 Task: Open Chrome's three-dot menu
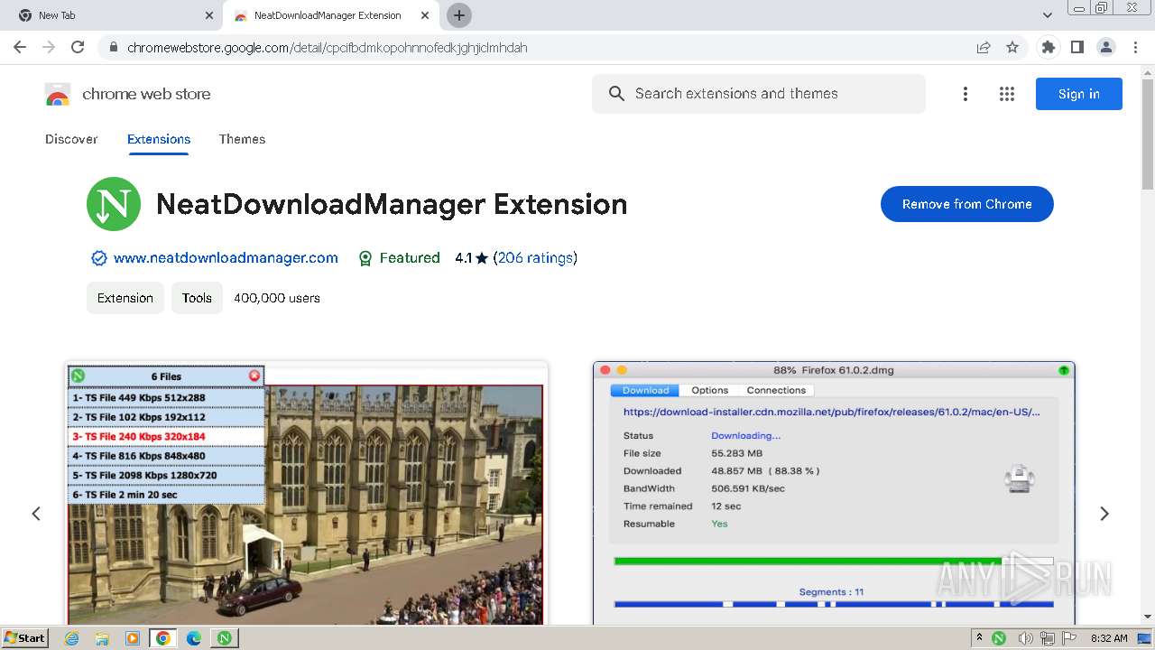pos(1135,47)
